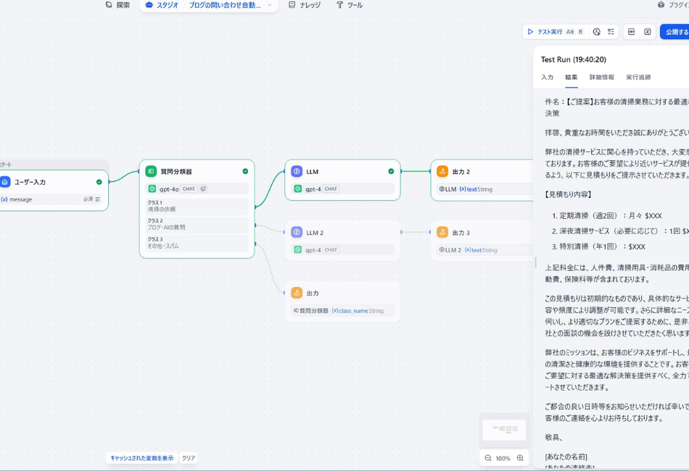Click the workflow minimap thumbnail

504,429
